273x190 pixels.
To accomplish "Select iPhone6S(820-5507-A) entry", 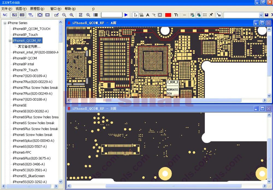I will click(x=30, y=147).
